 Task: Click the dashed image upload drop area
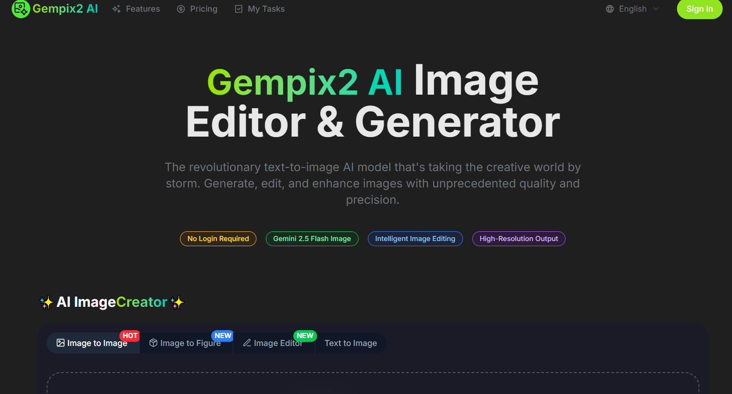pos(373,383)
